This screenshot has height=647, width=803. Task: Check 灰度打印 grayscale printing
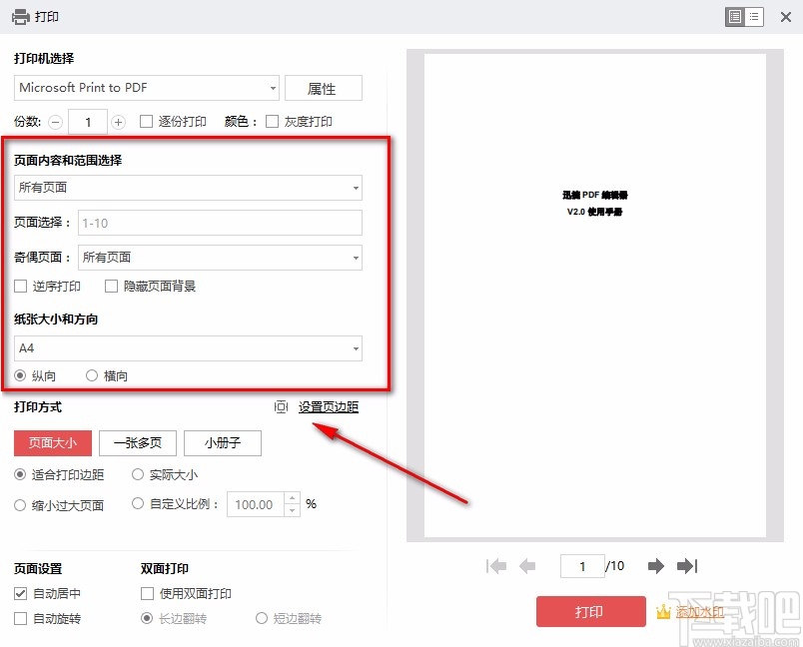coord(272,119)
